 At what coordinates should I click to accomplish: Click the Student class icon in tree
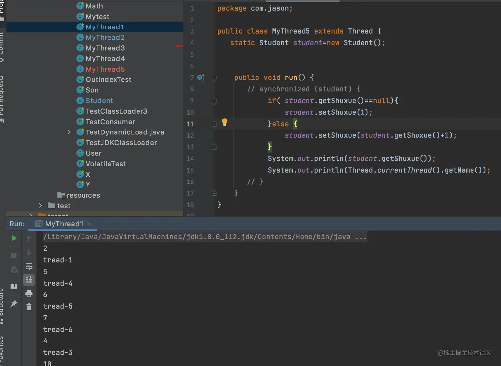80,100
